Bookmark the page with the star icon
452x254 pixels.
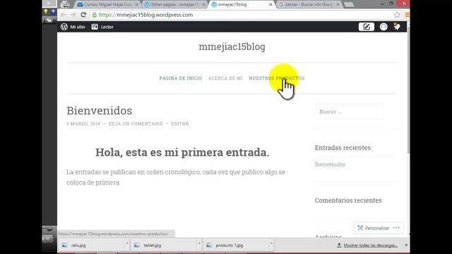point(397,15)
